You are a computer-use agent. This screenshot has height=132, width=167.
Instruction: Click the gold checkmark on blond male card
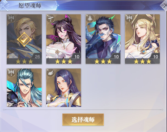coord(24,40)
